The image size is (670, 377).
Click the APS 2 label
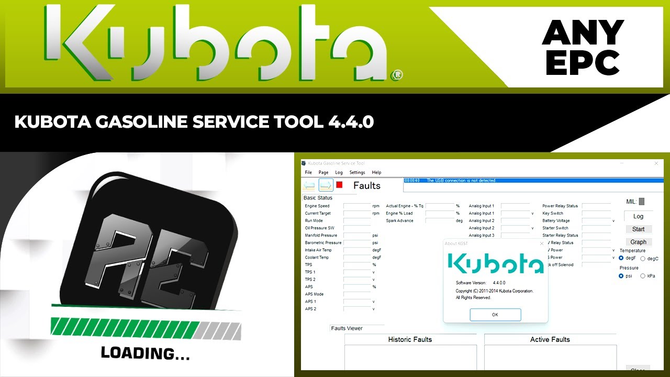click(310, 309)
